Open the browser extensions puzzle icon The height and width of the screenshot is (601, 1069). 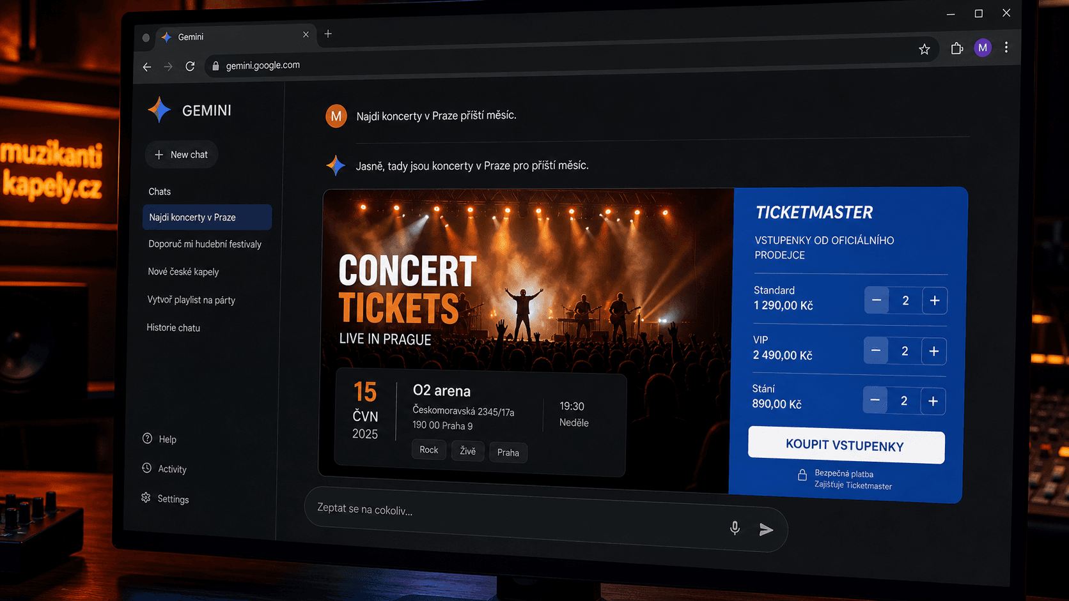tap(956, 49)
